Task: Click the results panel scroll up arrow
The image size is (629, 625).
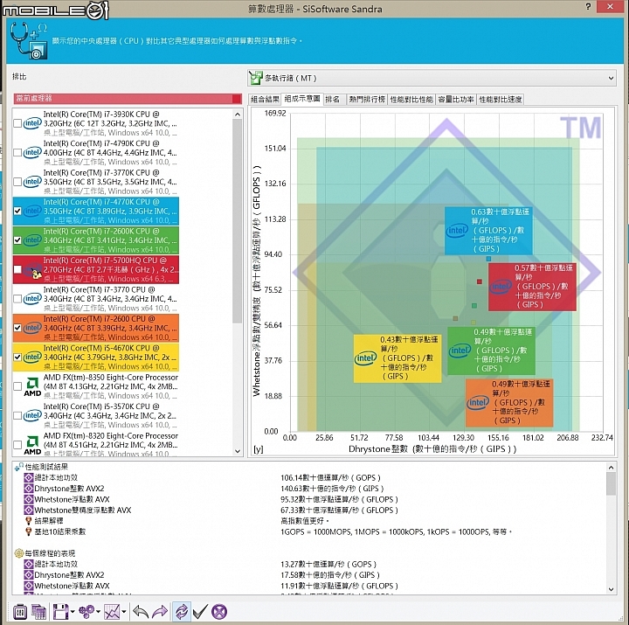Action: pyautogui.click(x=611, y=468)
